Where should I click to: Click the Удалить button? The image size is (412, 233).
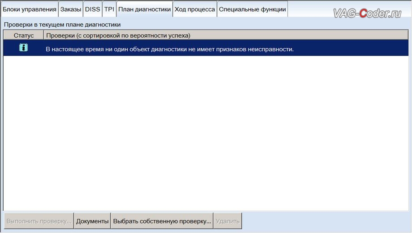227,221
